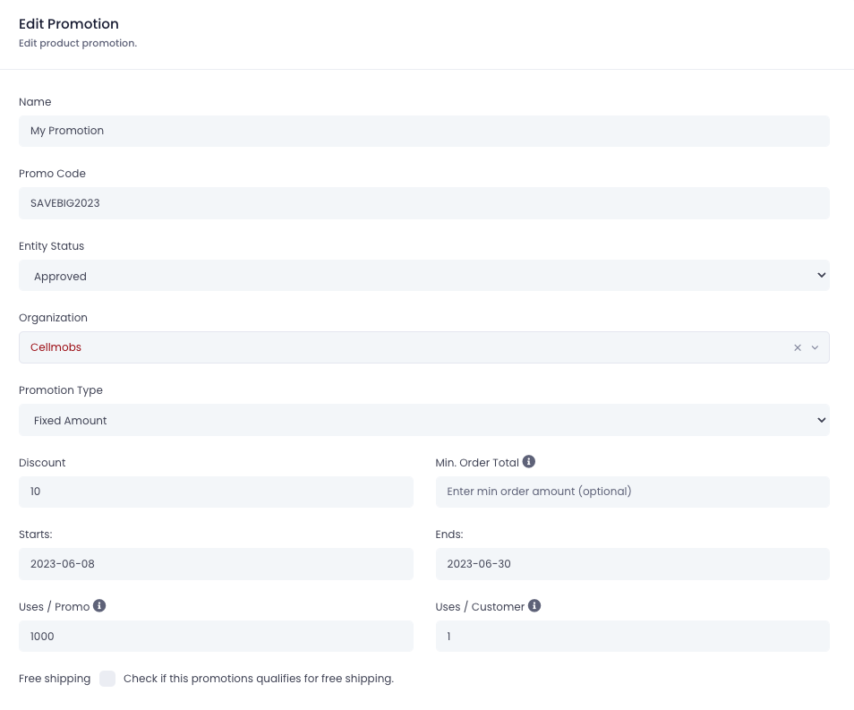Click the free shipping description text
This screenshot has height=710, width=854.
258,679
